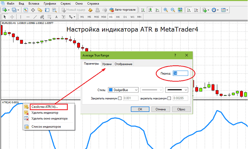Select the trendline tool
249x149 pixels.
(35, 17)
